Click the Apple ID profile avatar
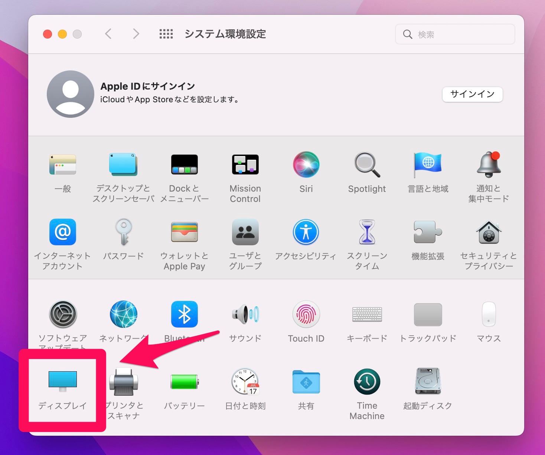The image size is (545, 455). click(x=71, y=94)
